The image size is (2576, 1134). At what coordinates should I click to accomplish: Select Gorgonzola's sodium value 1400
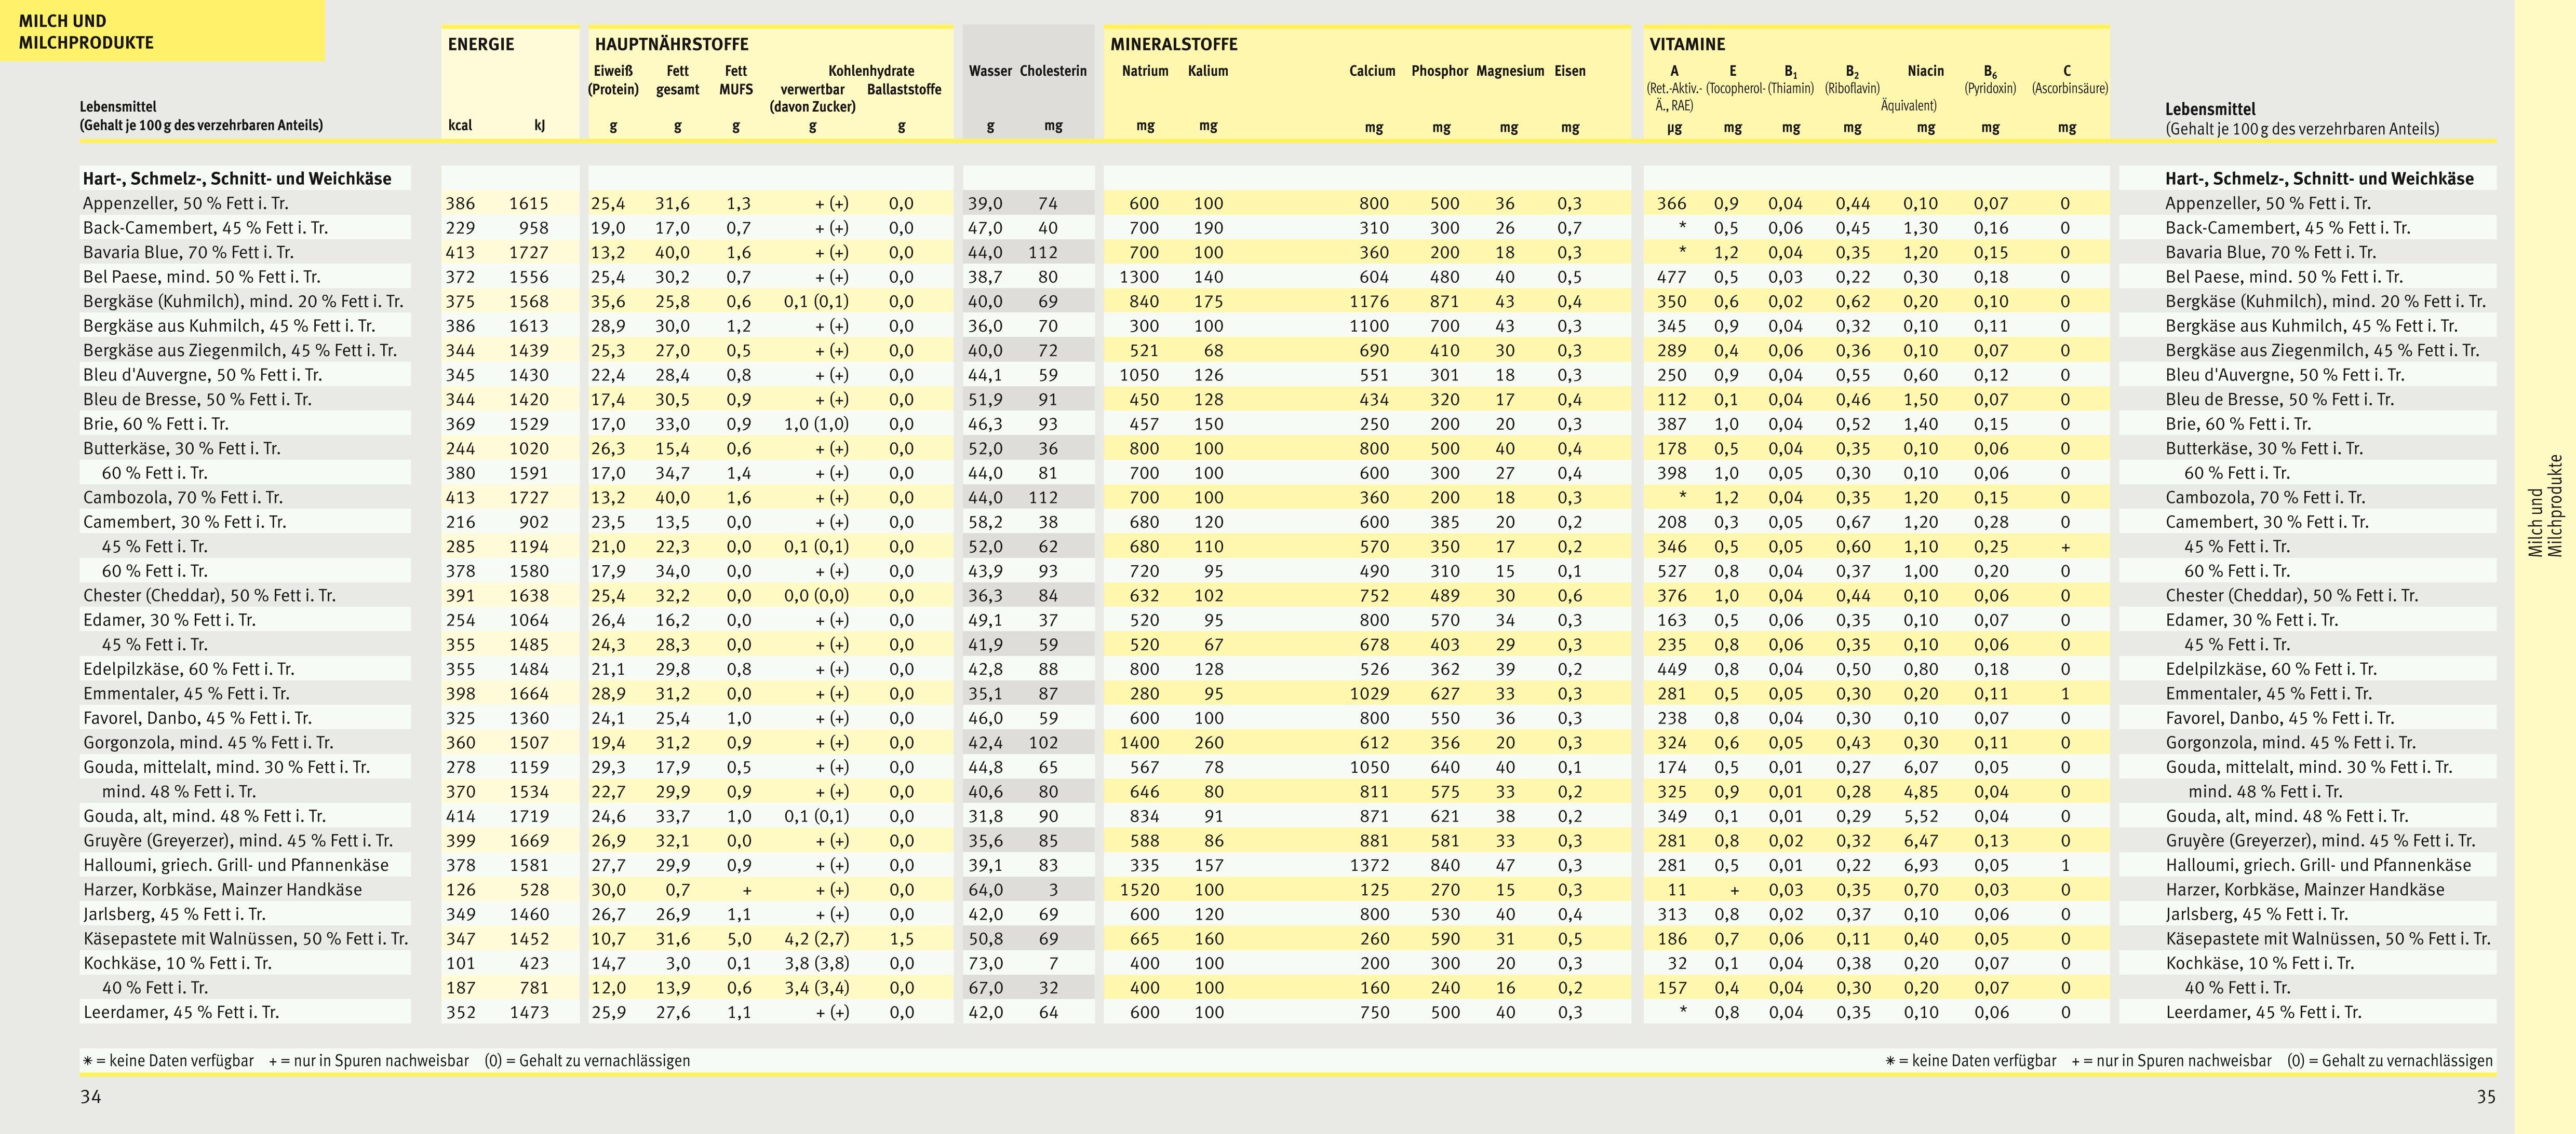1139,743
